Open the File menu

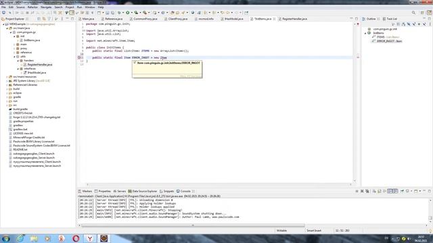[x=3, y=7]
